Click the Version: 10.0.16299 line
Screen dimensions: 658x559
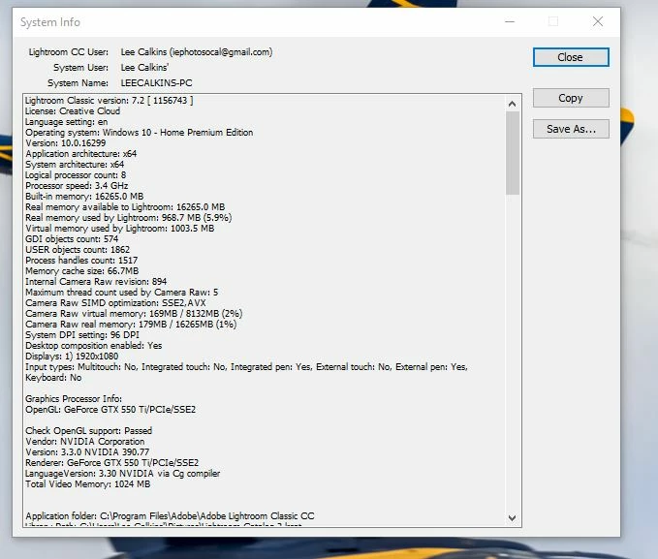(66, 143)
